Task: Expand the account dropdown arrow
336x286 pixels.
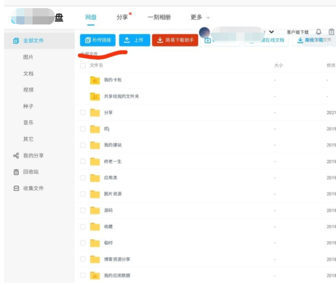Action: (x=271, y=32)
